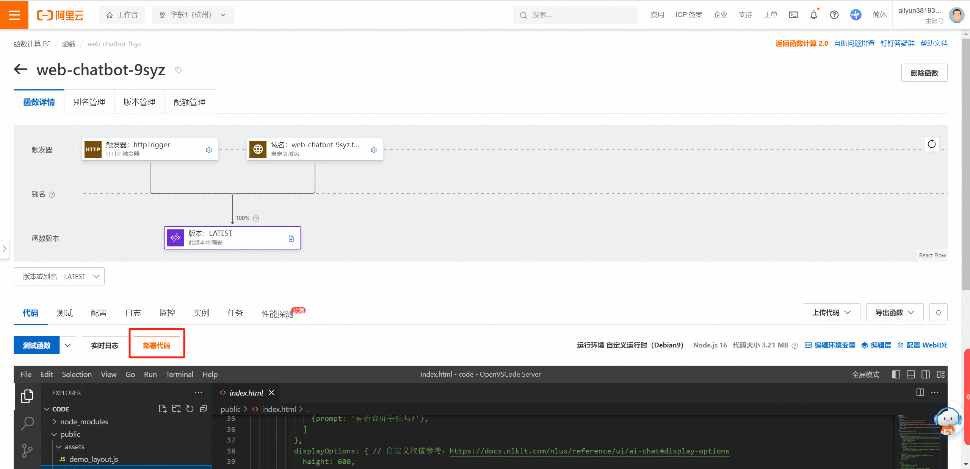Click the notification bell icon
The width and height of the screenshot is (970, 469).
click(x=813, y=15)
